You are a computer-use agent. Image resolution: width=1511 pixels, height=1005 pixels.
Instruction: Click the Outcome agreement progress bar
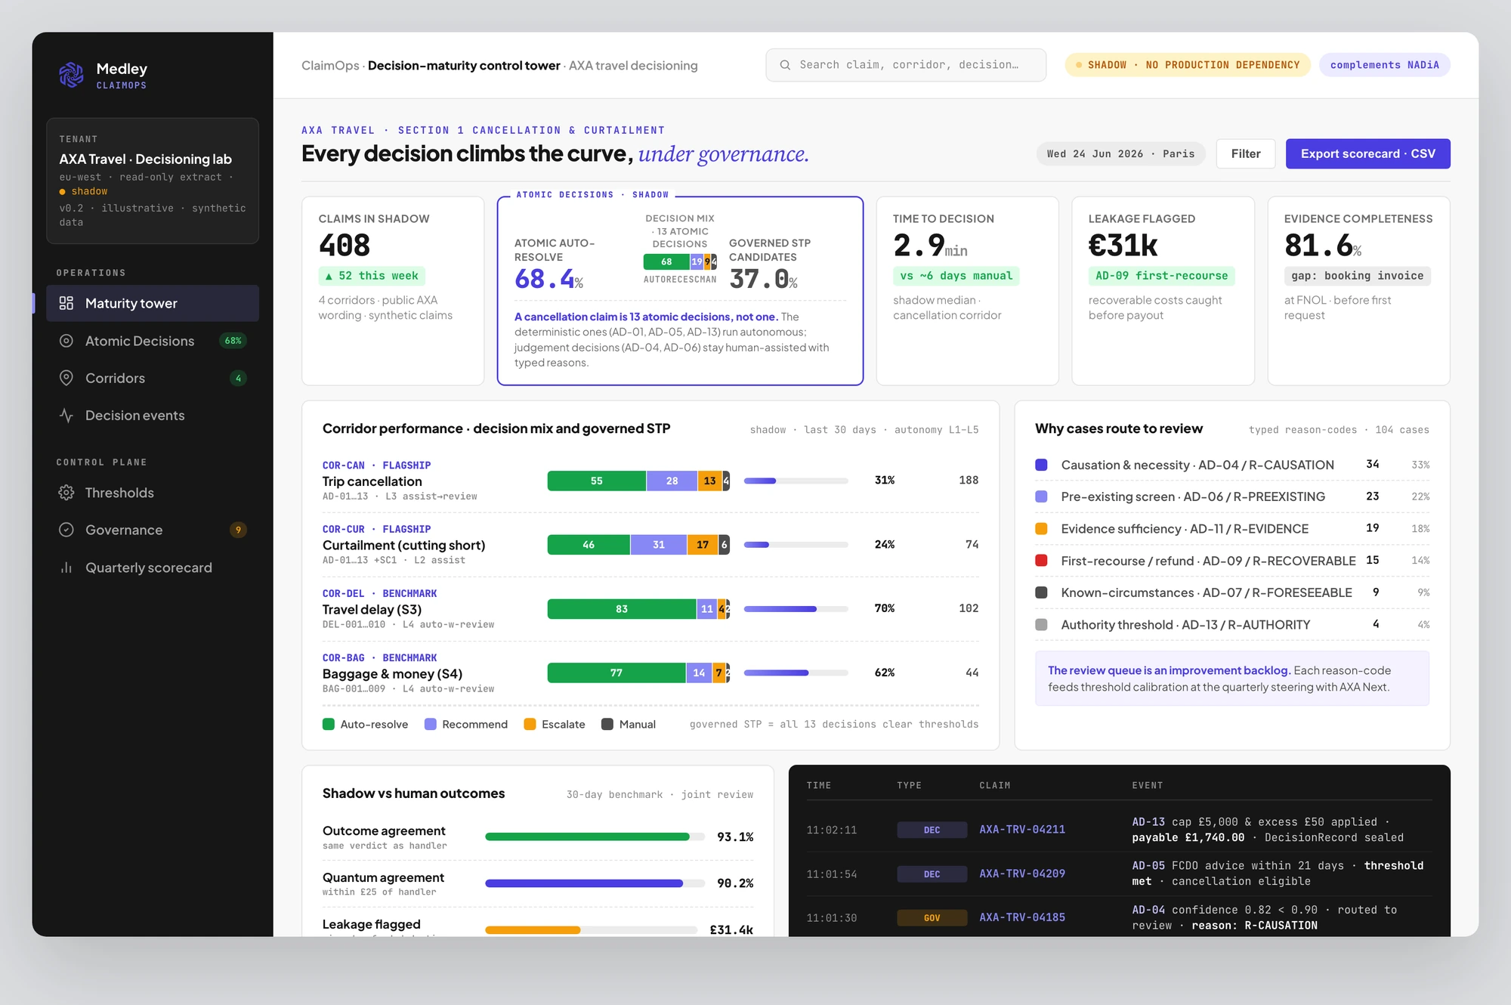pos(595,836)
